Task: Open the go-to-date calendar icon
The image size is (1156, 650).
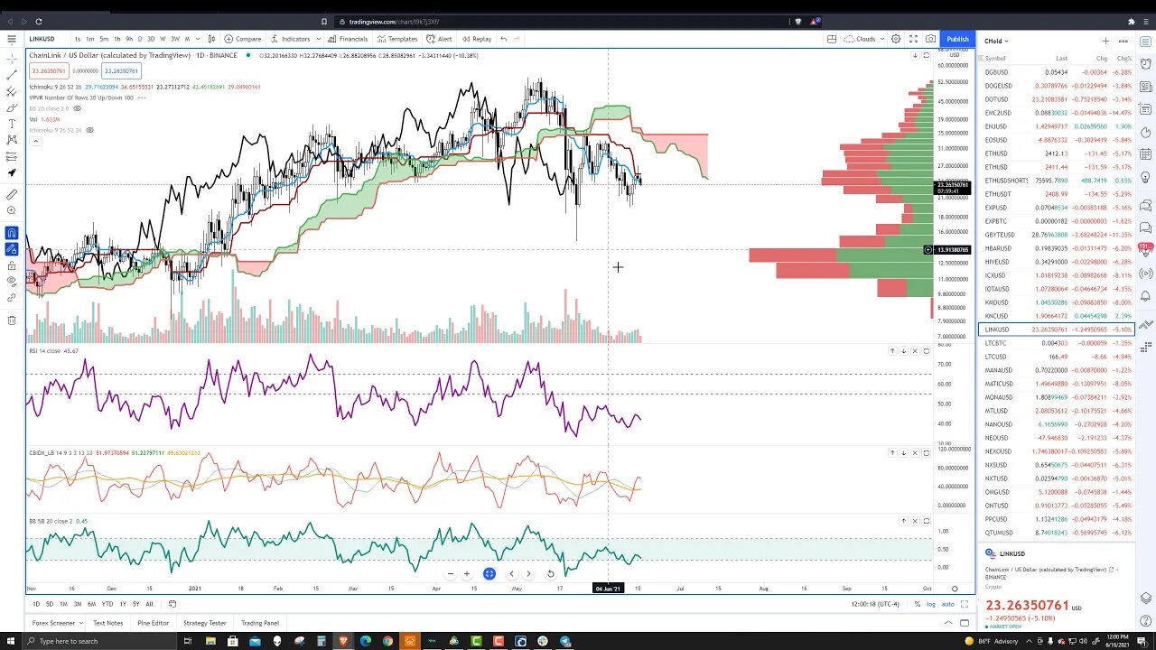Action: (x=172, y=604)
